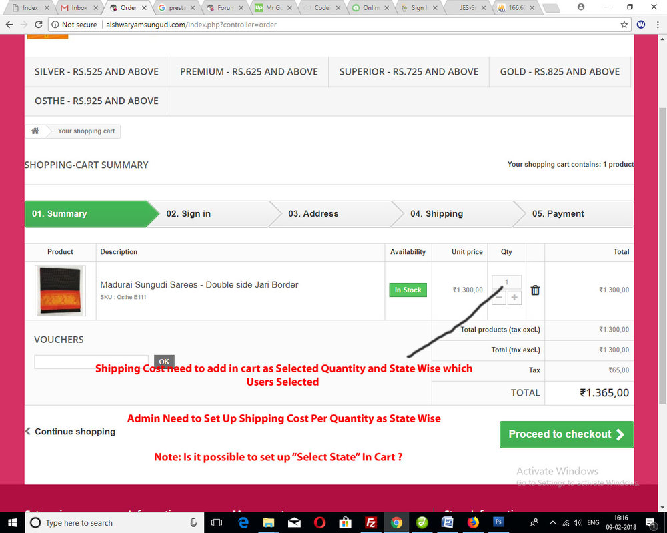Click the browser profile person icon
Screen dimensions: 667x533
[580, 7]
